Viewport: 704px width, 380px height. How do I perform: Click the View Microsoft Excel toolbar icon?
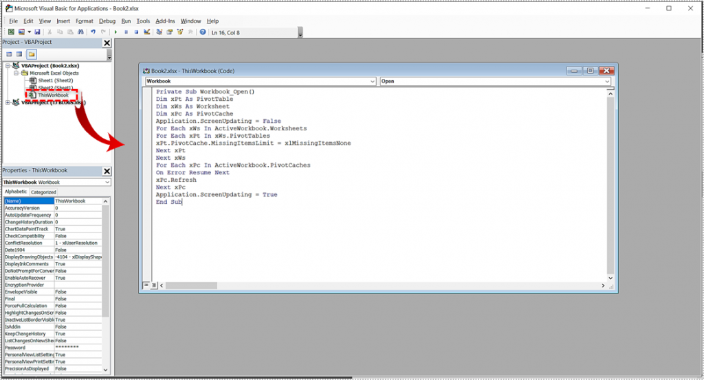click(11, 32)
